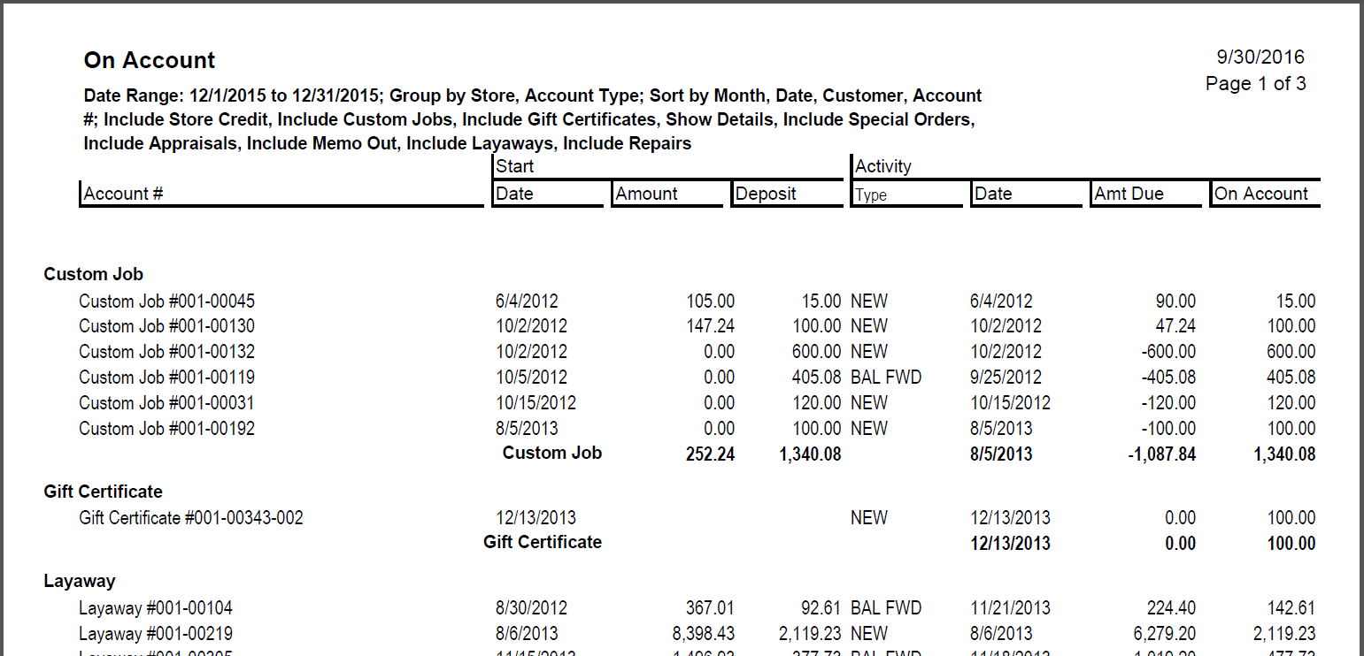Select the Custom Job #001-00031 entry

166,403
